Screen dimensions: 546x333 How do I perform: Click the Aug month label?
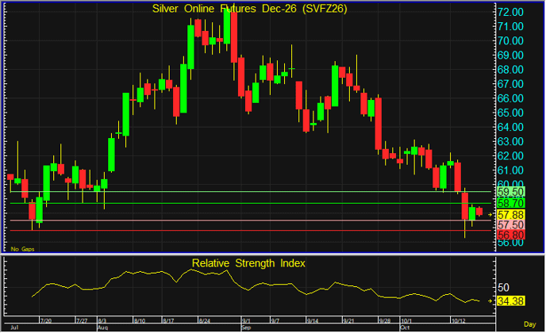coord(102,327)
